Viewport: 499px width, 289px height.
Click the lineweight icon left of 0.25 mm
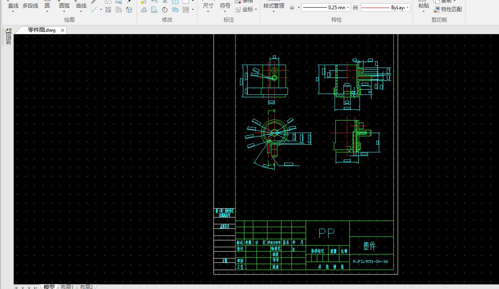tap(292, 8)
